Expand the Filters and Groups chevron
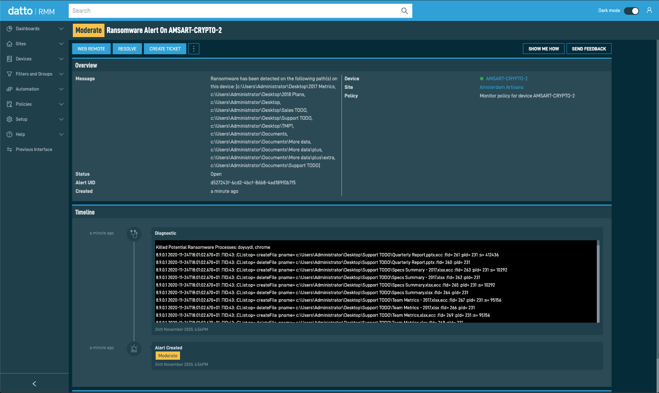659x393 pixels. tap(61, 74)
